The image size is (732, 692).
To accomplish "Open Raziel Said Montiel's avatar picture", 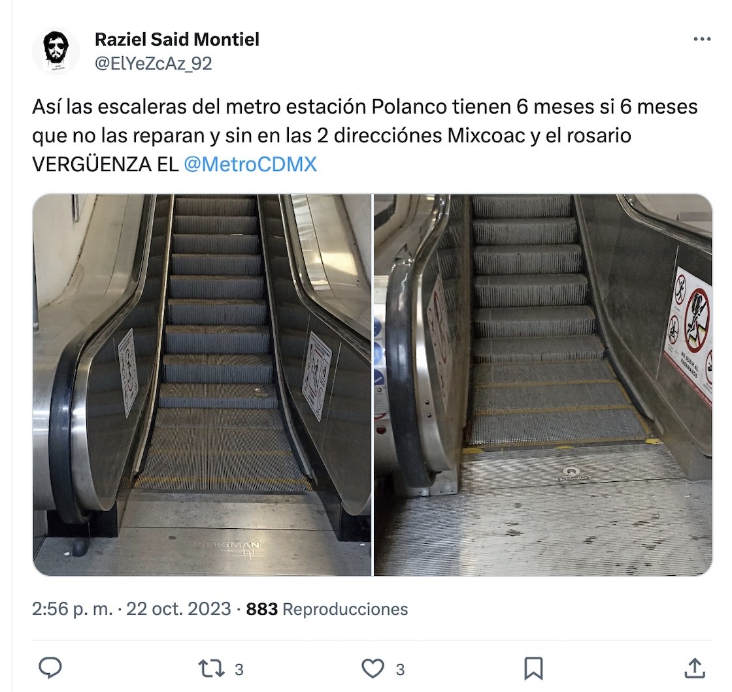I will click(x=56, y=51).
